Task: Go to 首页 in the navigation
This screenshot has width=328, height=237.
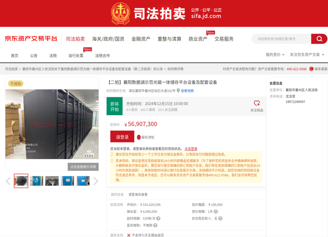Action: [x=14, y=56]
